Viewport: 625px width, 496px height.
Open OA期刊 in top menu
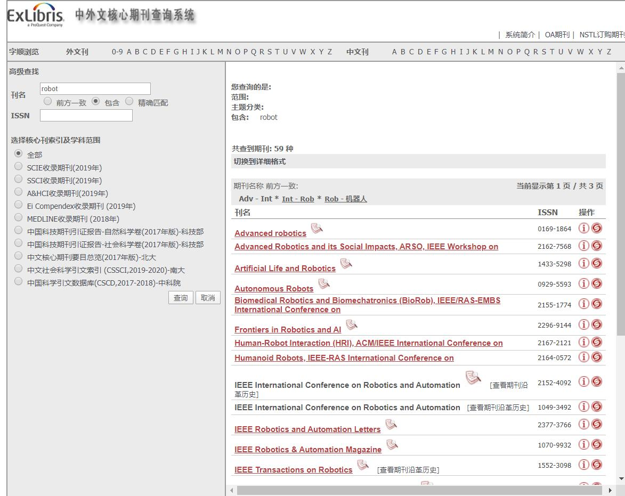(557, 35)
